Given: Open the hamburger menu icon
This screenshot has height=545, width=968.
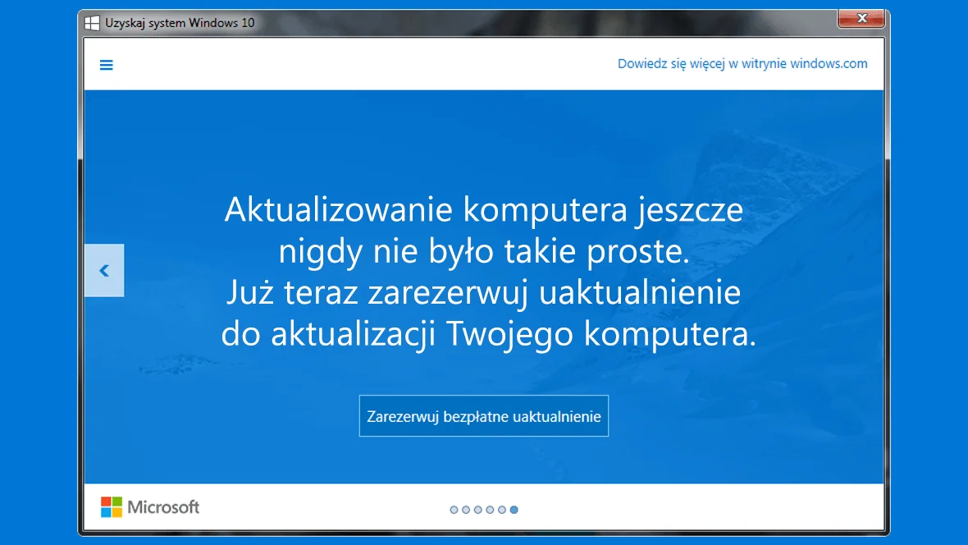Looking at the screenshot, I should tap(106, 65).
